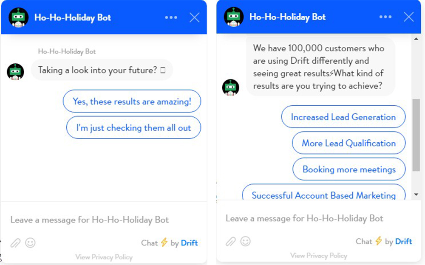Open the Drift link in right chat footer
Viewport: 425px width, 265px height.
click(403, 242)
